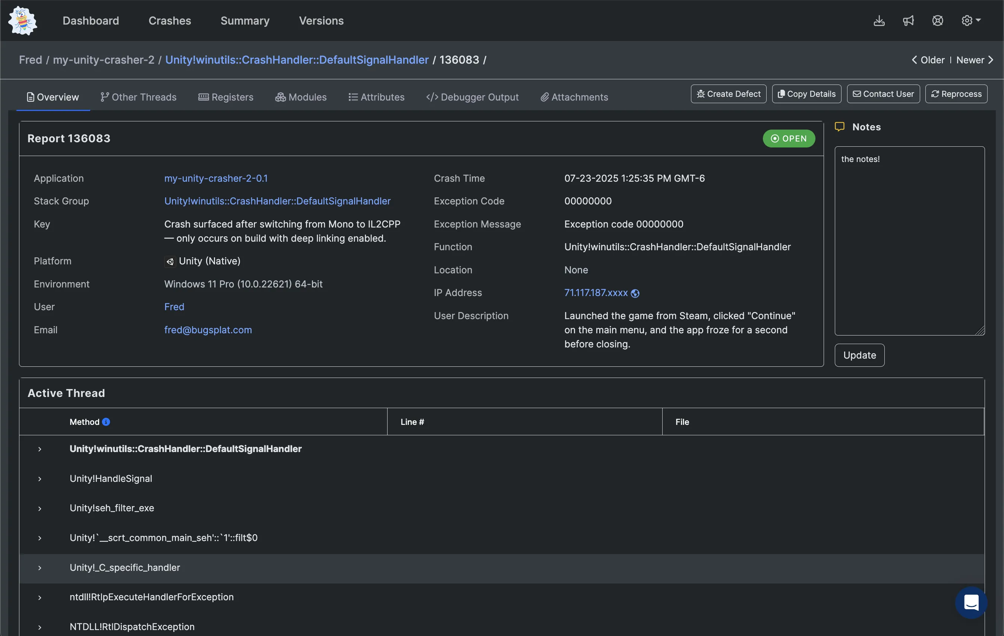Image resolution: width=1004 pixels, height=636 pixels.
Task: Click the email fred@bugsplat.com
Action: (208, 330)
